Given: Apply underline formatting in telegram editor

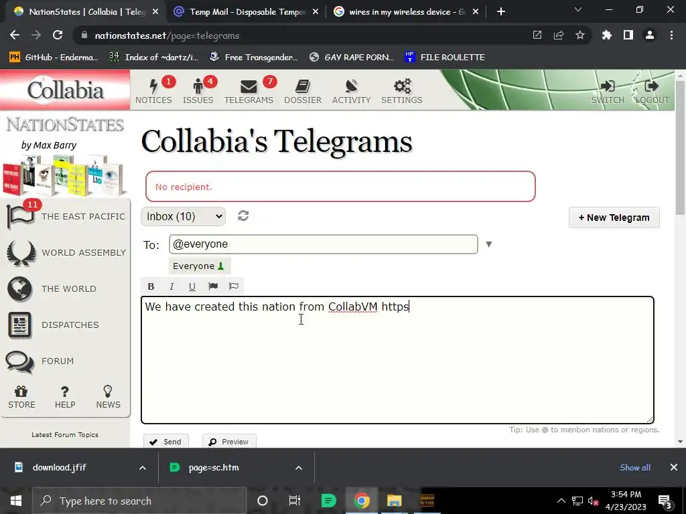Looking at the screenshot, I should point(192,286).
